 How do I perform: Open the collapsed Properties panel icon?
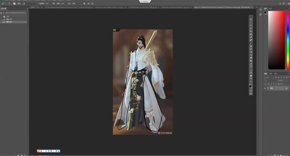point(261,10)
